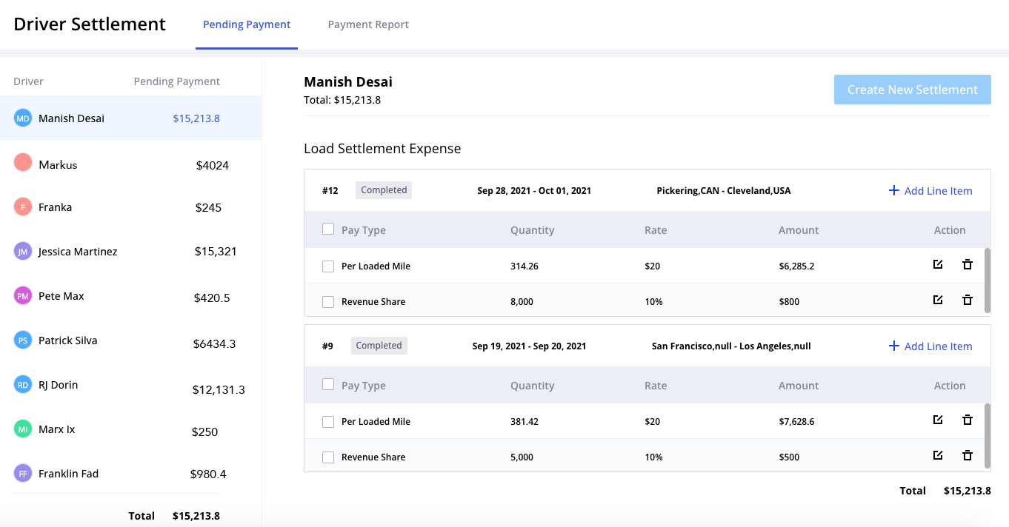Click the Create New Settlement button
Image resolution: width=1009 pixels, height=527 pixels.
click(912, 89)
